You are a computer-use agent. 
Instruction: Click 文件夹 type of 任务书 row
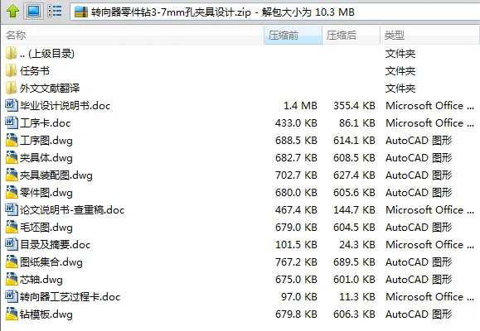coord(400,71)
